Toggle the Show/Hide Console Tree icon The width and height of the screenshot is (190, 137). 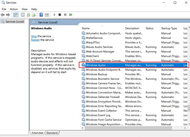(x=16, y=15)
